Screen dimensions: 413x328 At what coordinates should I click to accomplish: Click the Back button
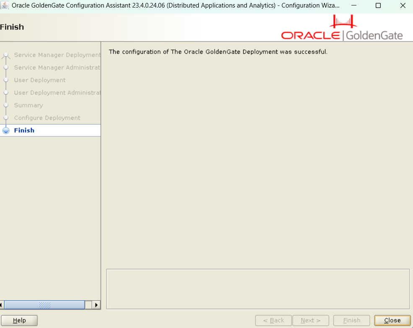click(x=273, y=320)
